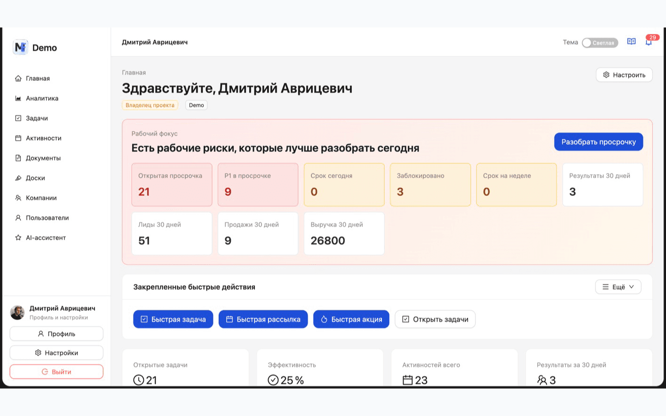Screen dimensions: 666x416
Task: Open the Открытая просрочка card showing 21
Action: (172, 185)
